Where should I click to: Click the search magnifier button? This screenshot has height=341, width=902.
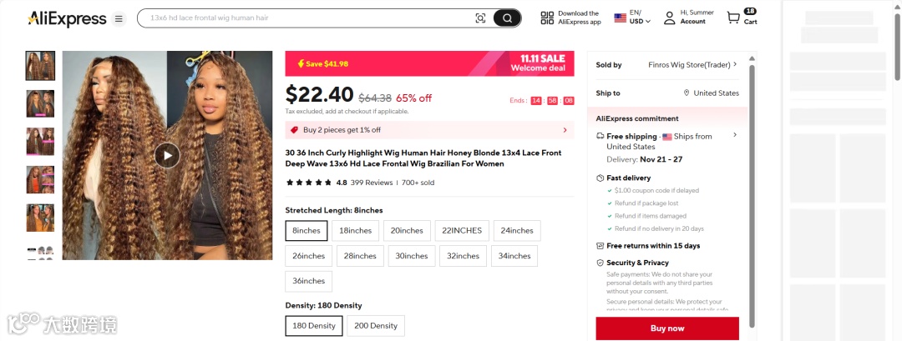pos(506,18)
